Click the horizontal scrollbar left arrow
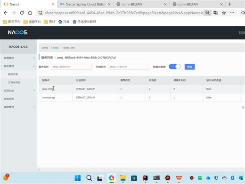Viewport: 245px width, 184px height. [39, 169]
